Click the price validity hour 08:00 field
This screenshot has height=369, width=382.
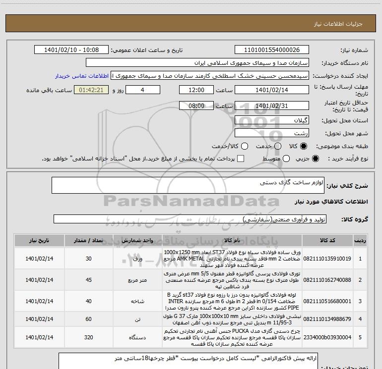(196, 105)
